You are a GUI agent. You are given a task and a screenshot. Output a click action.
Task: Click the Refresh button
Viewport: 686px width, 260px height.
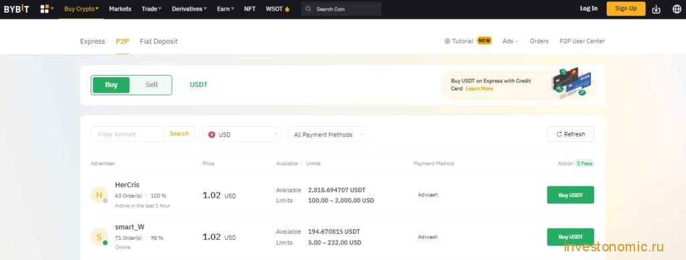coord(571,135)
